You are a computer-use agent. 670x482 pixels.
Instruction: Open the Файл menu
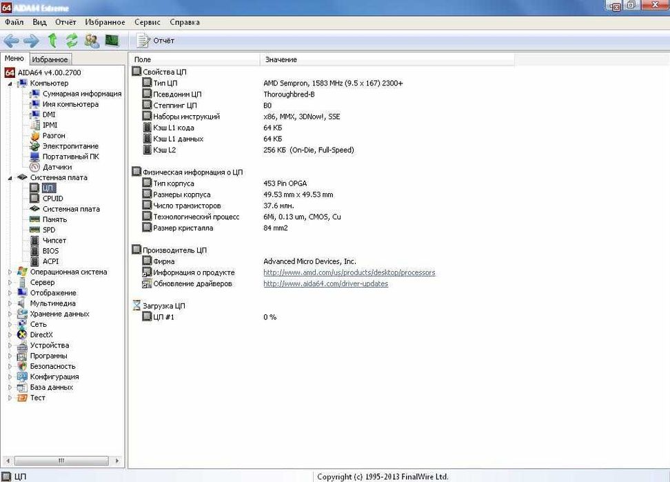tap(14, 22)
